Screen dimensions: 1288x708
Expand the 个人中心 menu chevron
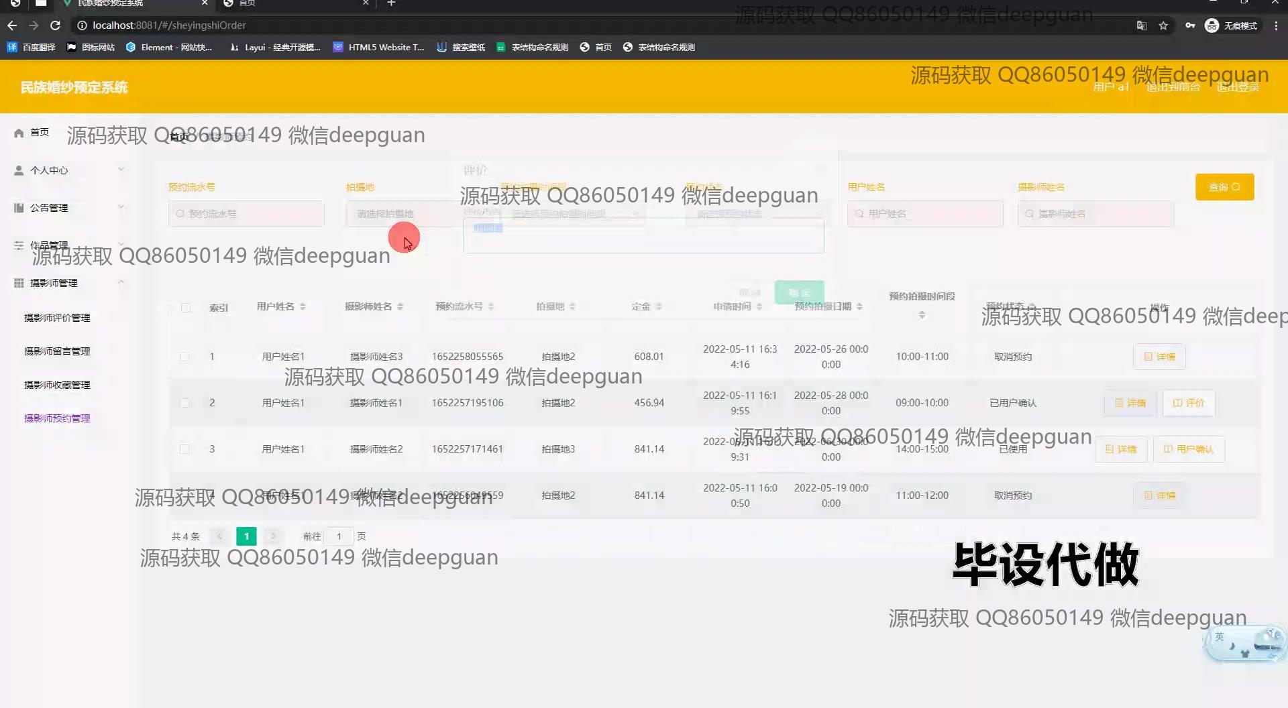coord(121,170)
